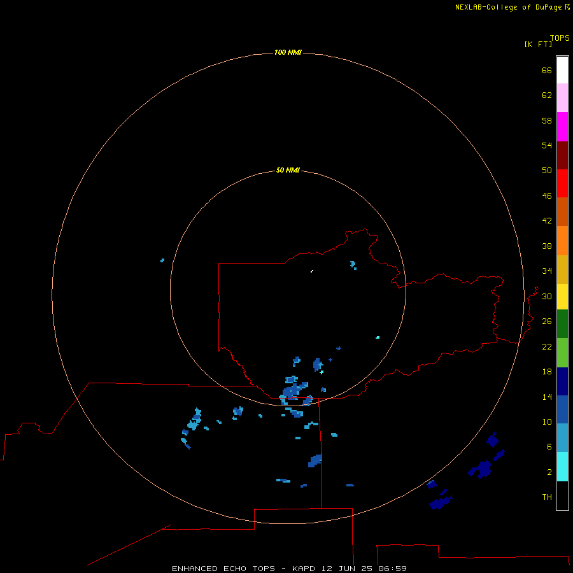Click the "54" legend value
573x573 pixels.
point(547,145)
